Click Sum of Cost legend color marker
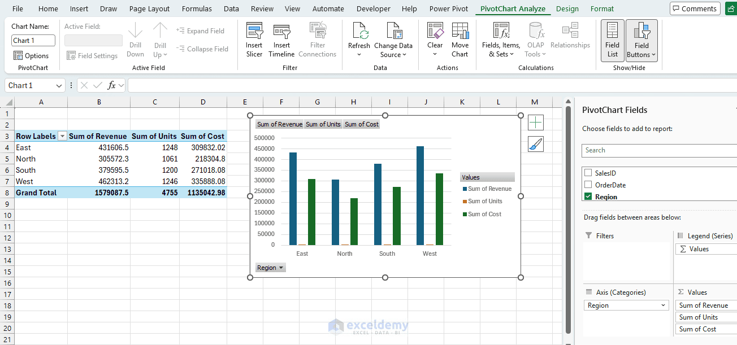 tap(465, 214)
